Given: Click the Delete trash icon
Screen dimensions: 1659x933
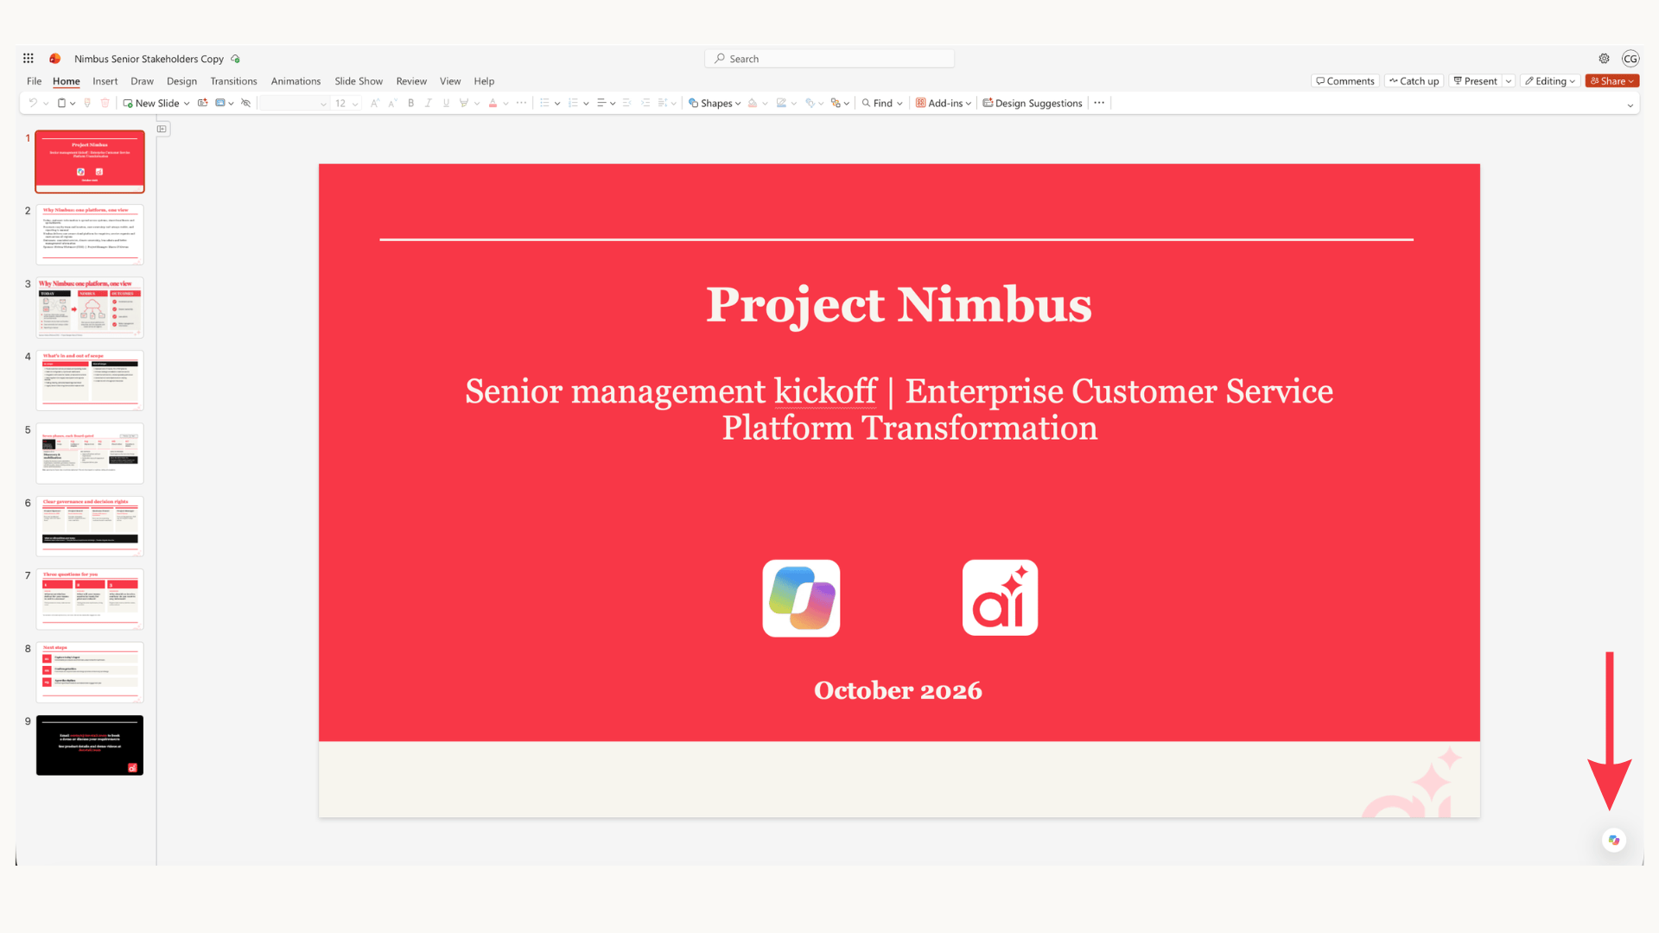Looking at the screenshot, I should pos(105,103).
